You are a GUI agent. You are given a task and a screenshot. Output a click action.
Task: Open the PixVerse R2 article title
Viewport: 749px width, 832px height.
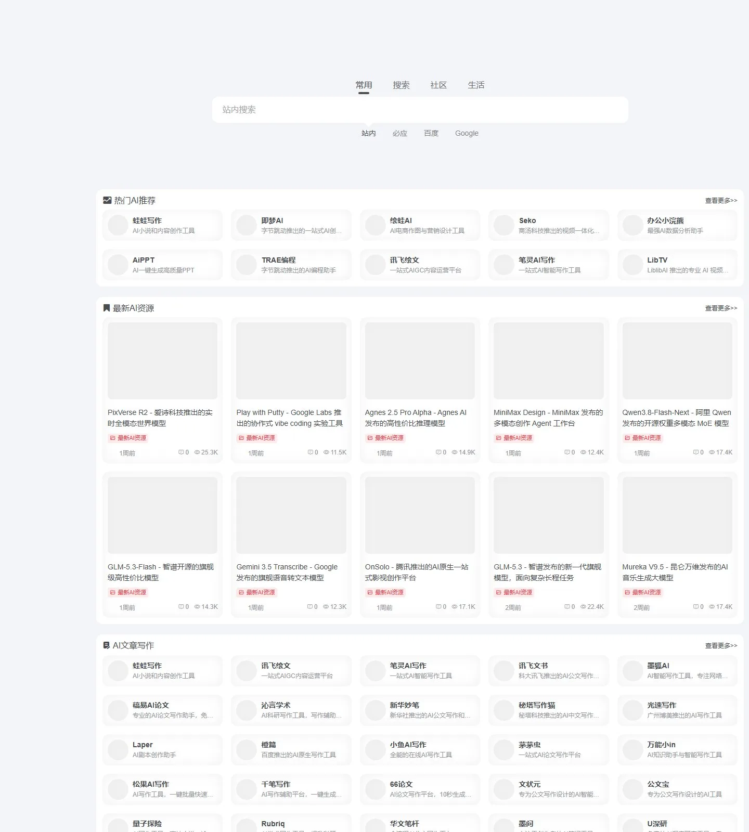(x=160, y=418)
